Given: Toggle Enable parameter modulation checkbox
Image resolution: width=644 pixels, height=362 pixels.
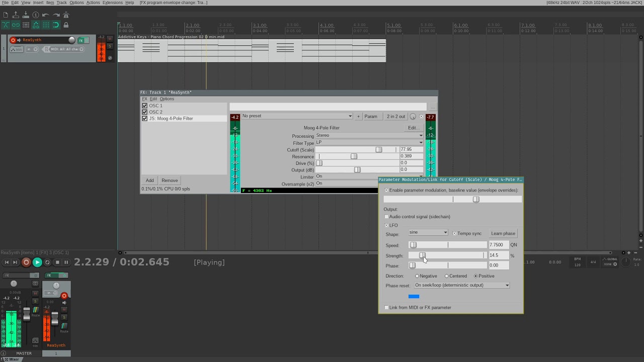Looking at the screenshot, I should pyautogui.click(x=386, y=191).
